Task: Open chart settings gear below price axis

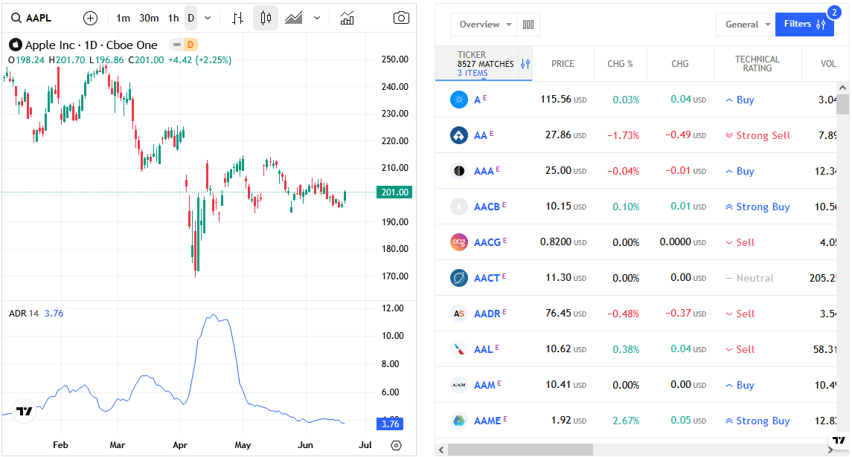Action: [x=396, y=445]
